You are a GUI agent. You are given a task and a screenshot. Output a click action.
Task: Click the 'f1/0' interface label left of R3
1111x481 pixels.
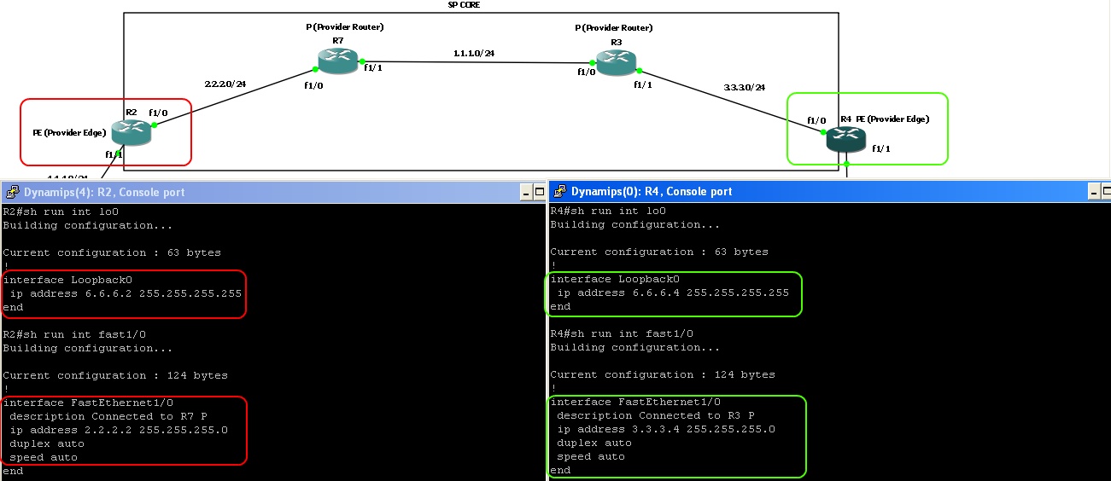586,72
